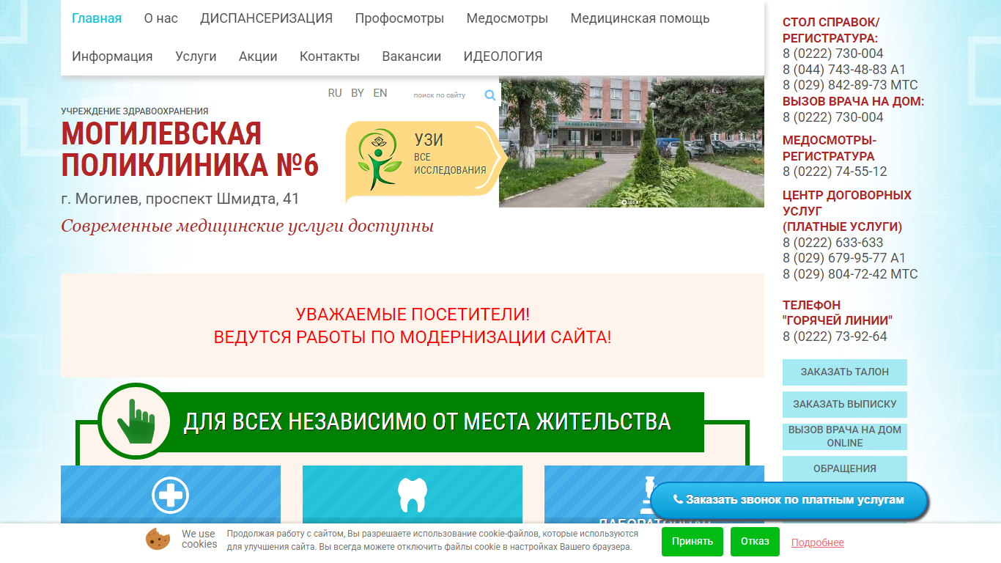
Task: Click the number 8 (044) 743-48-83 A1
Action: [844, 70]
